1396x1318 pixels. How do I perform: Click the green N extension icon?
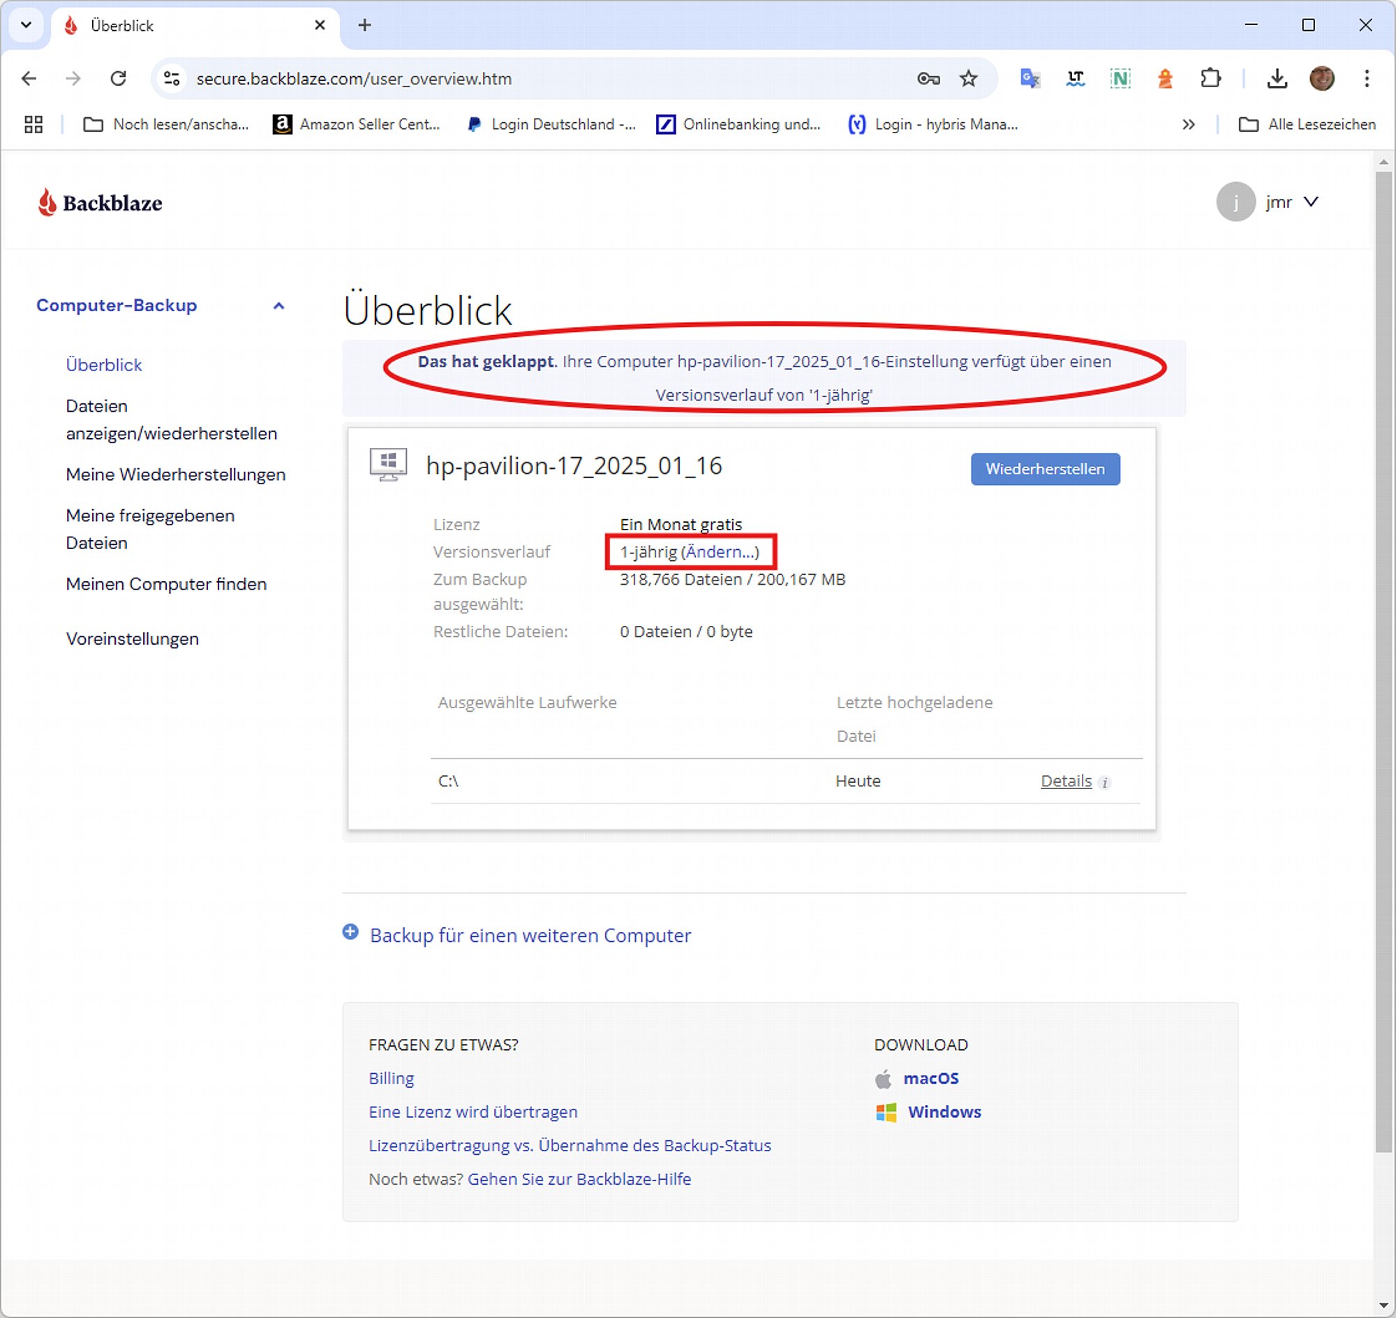[1120, 79]
